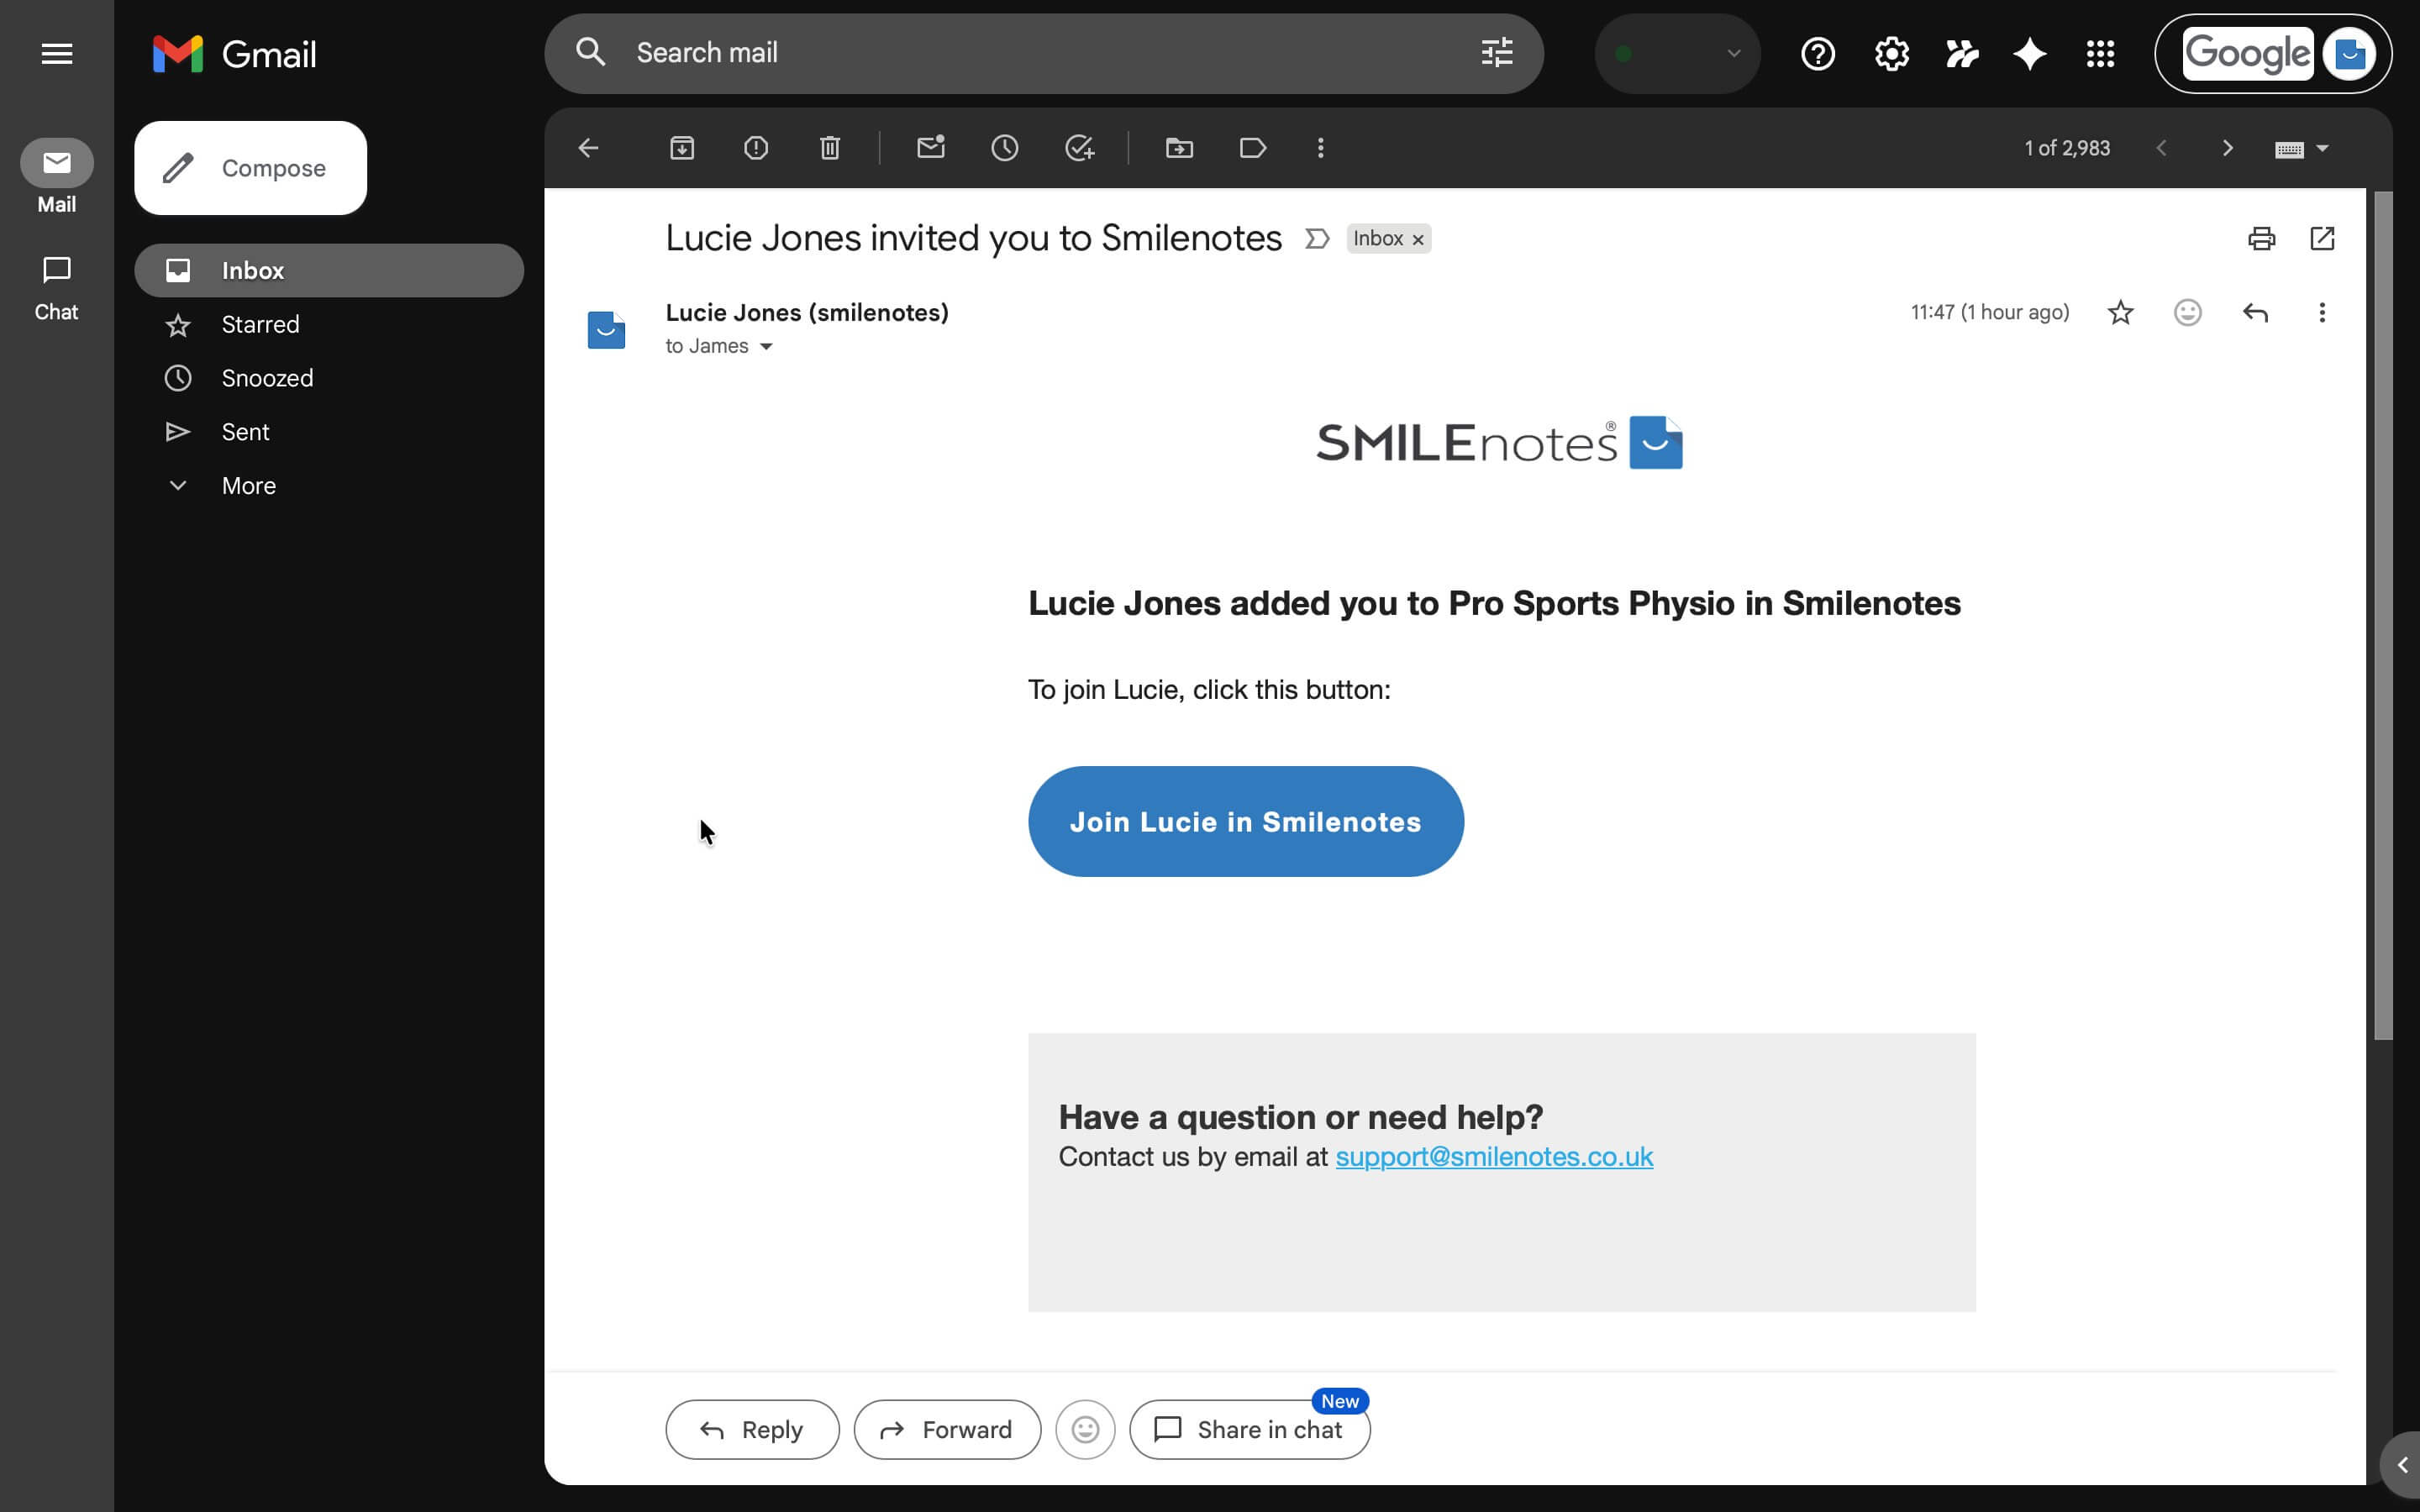Image resolution: width=2420 pixels, height=1512 pixels.
Task: Snooze this email
Action: tap(1005, 147)
